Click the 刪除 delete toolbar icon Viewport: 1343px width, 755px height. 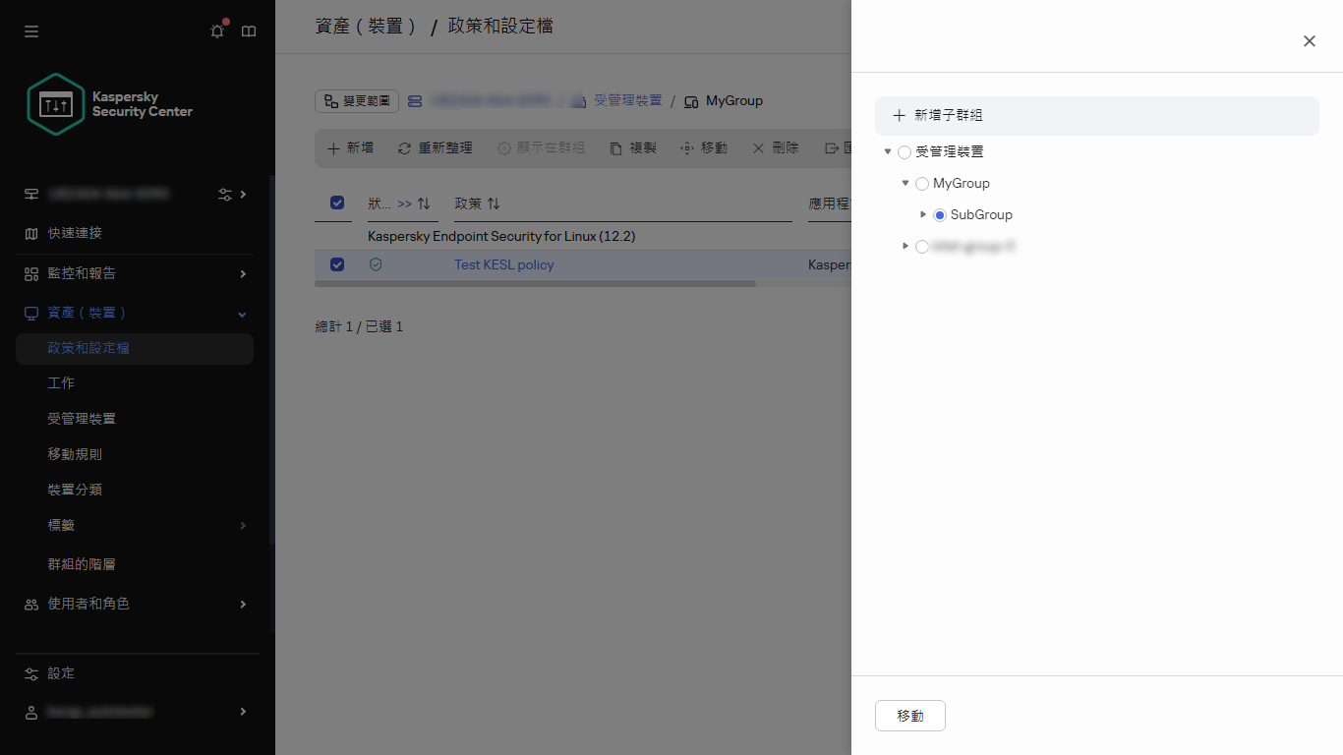(757, 148)
